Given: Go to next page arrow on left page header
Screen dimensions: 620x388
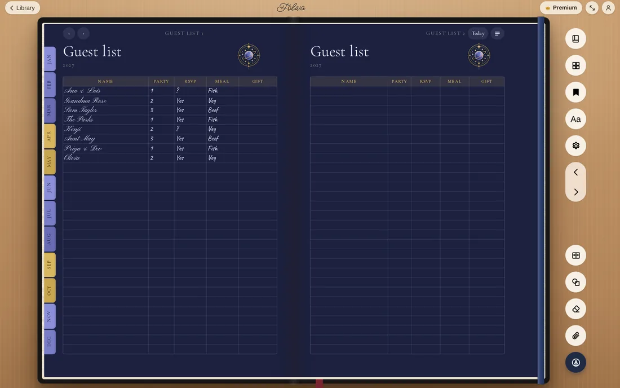Looking at the screenshot, I should coord(83,34).
